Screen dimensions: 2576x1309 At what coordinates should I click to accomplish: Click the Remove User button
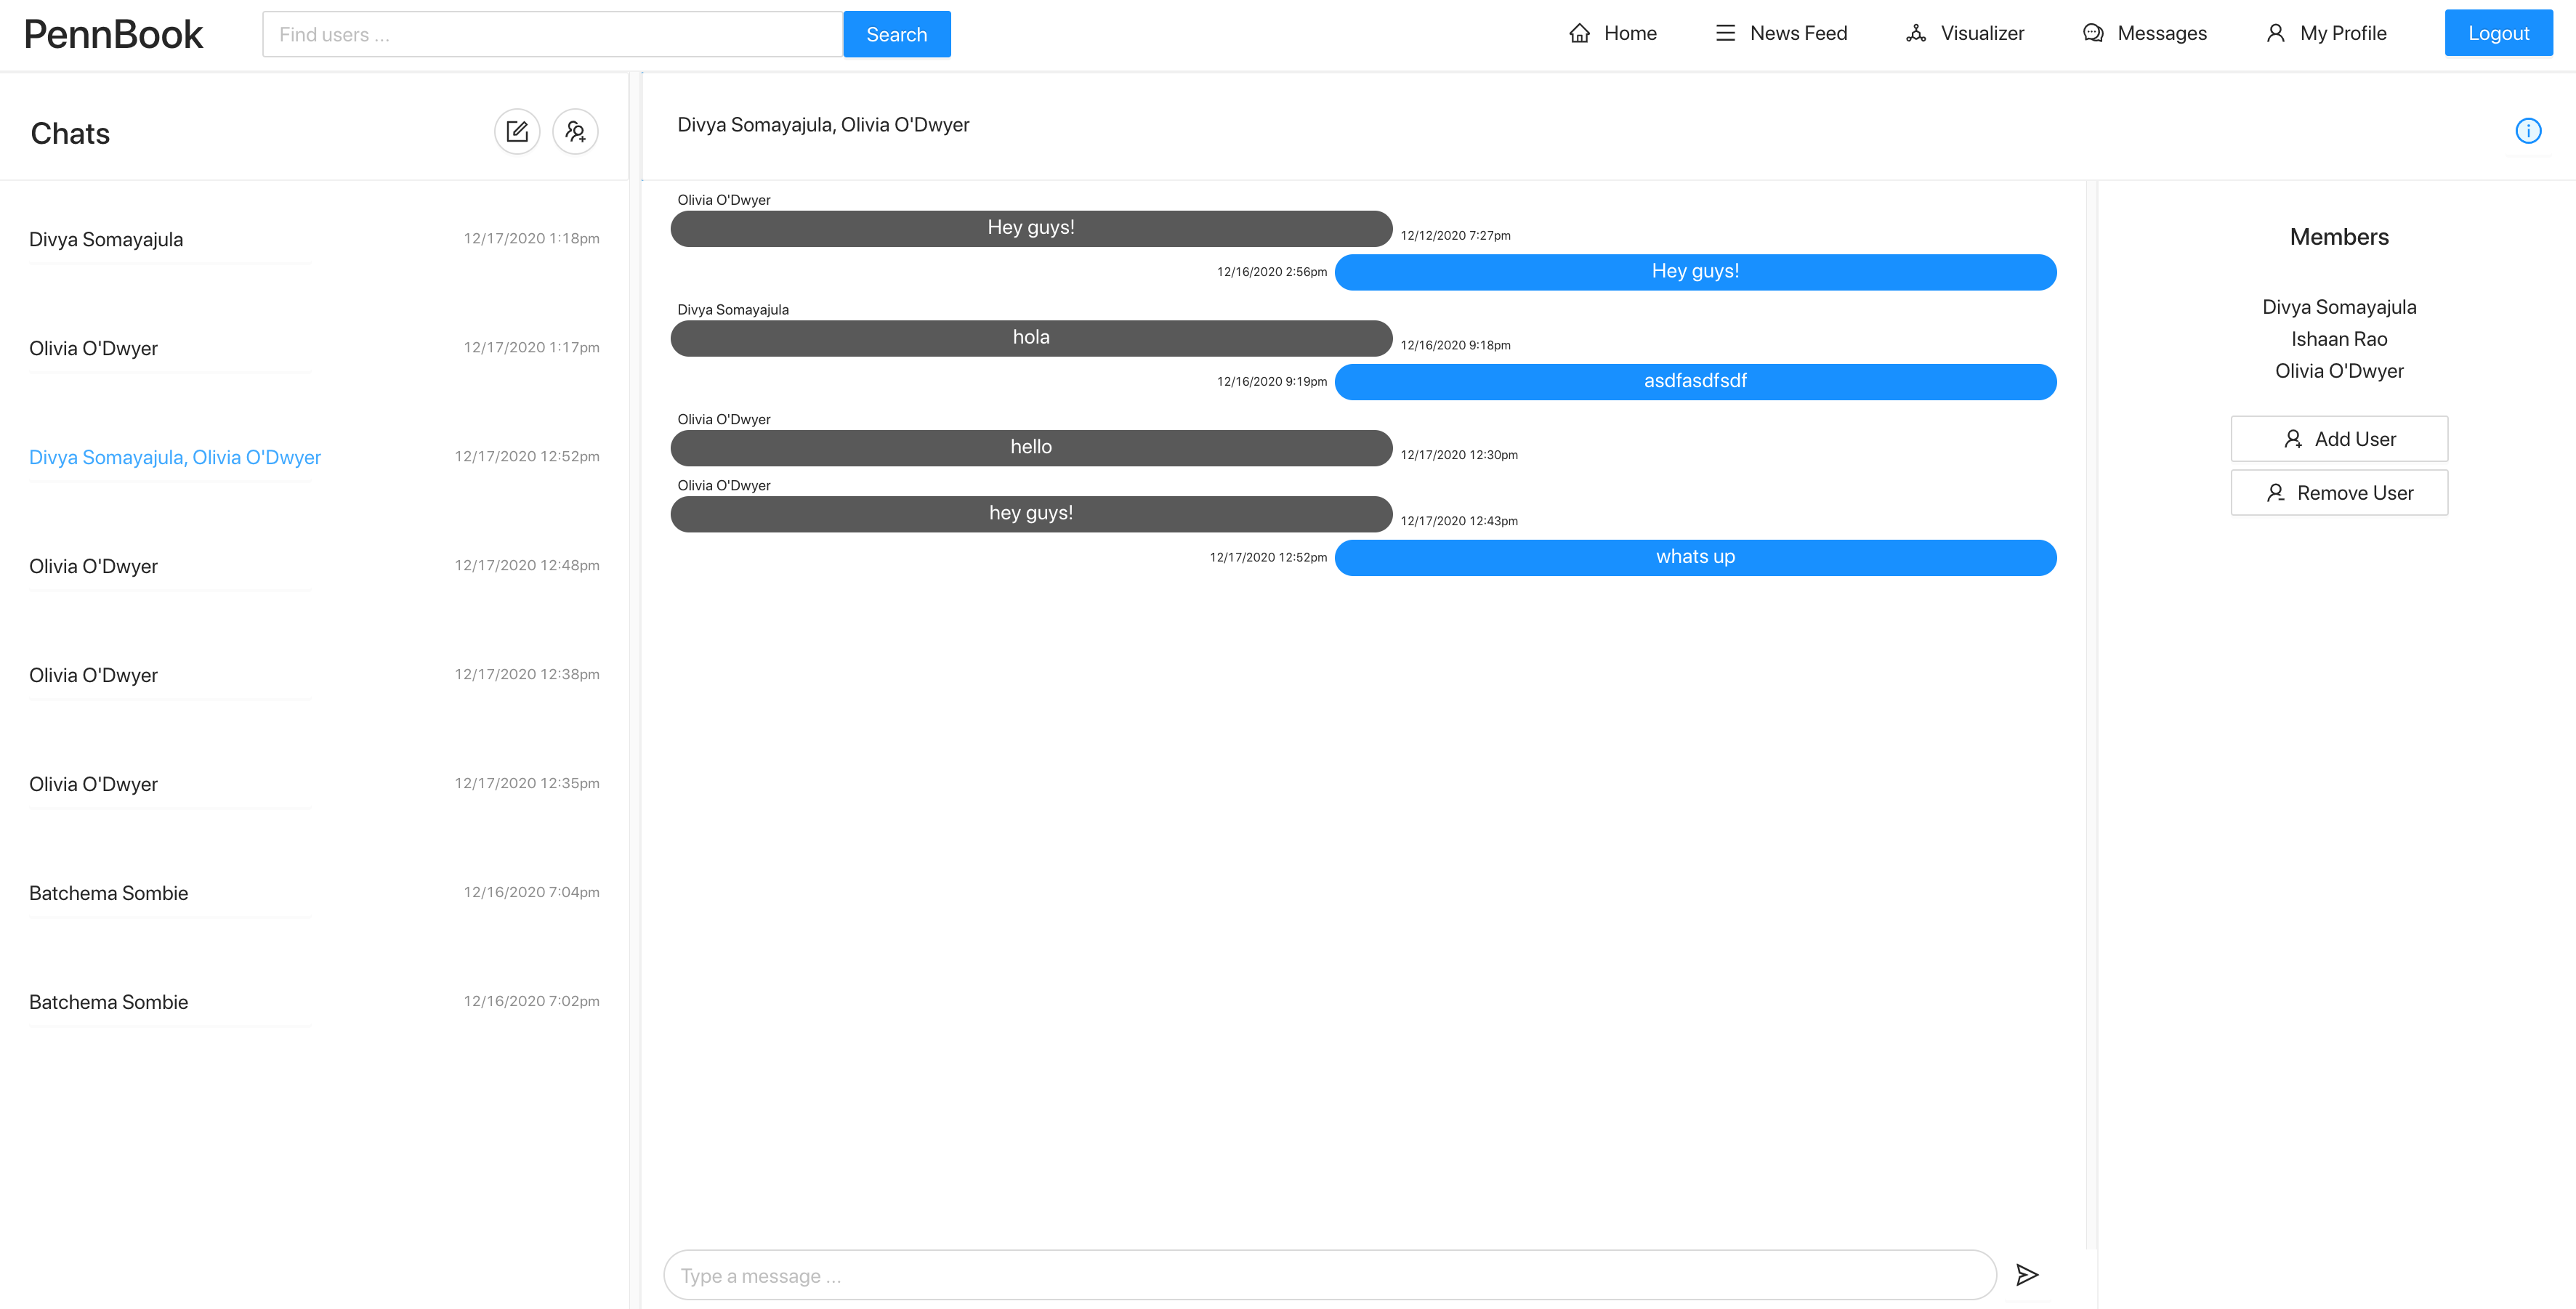pyautogui.click(x=2338, y=493)
